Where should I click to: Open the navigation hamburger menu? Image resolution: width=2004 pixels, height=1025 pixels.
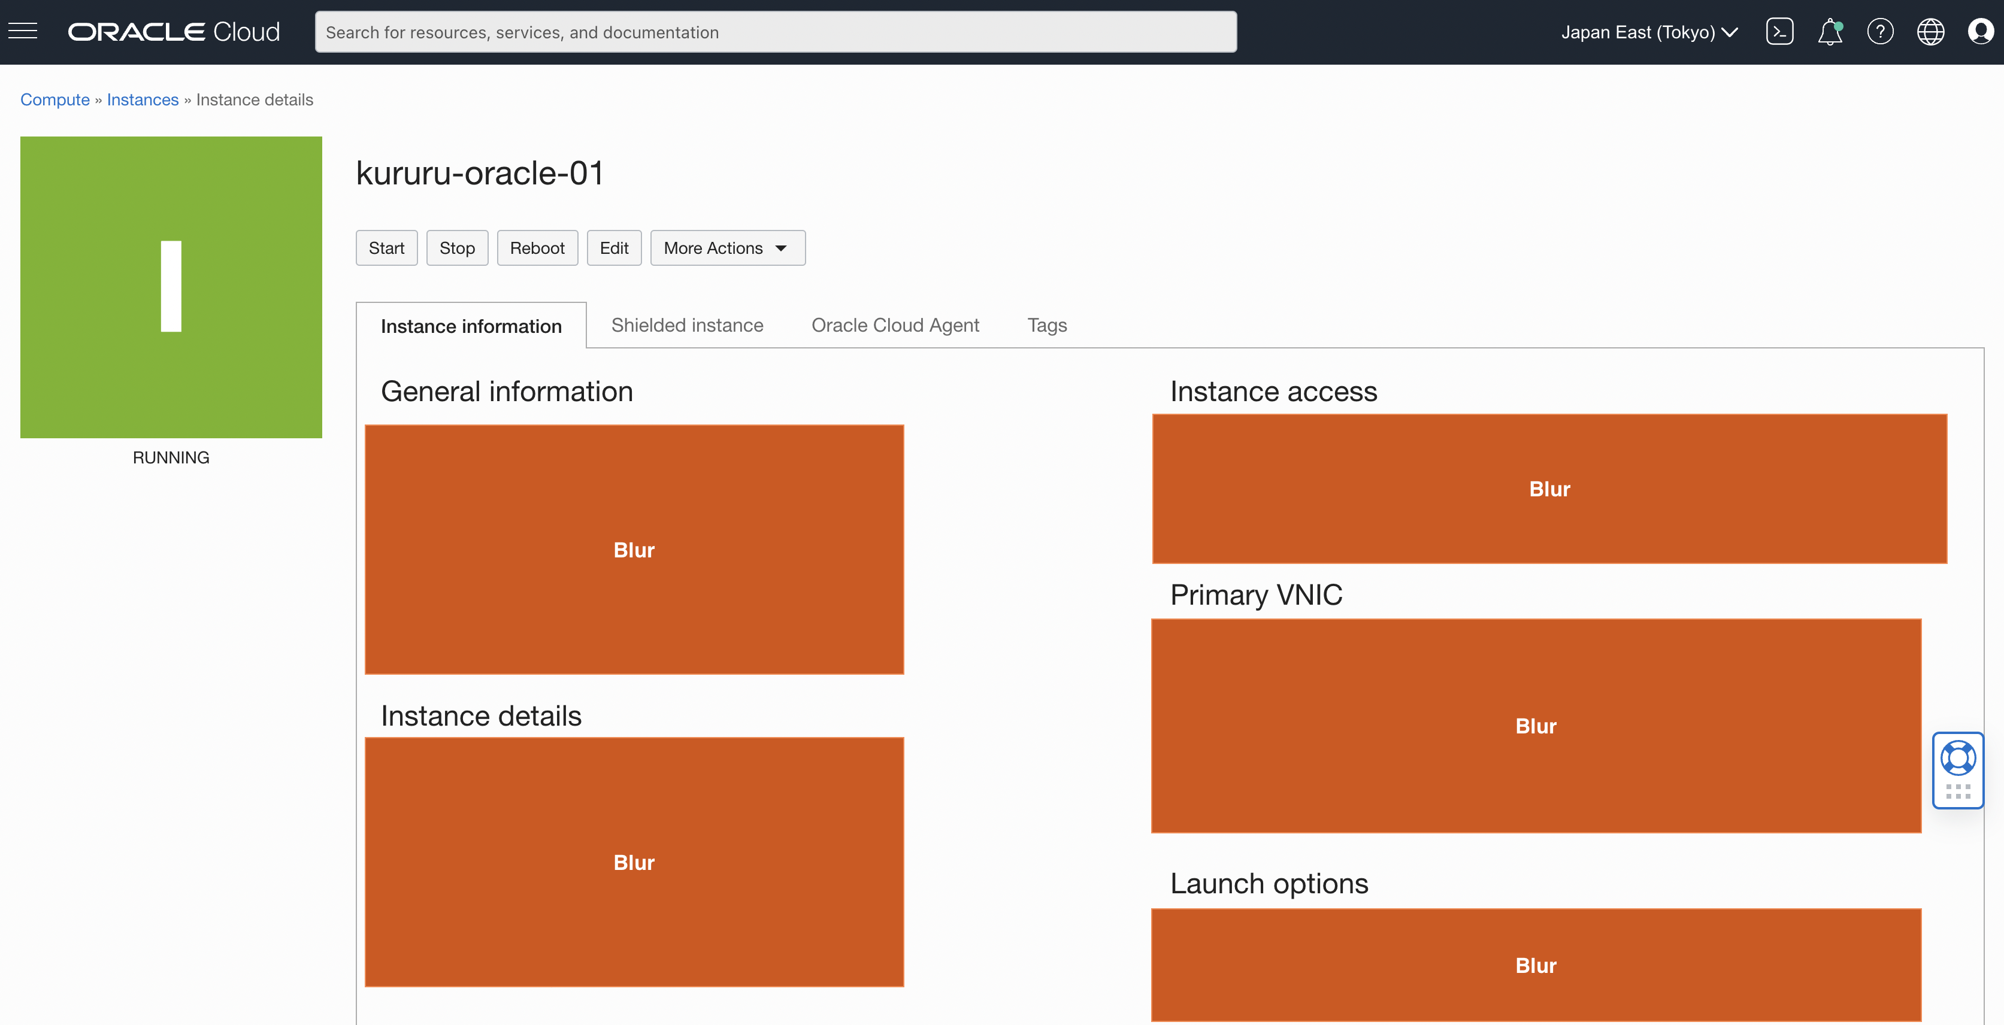[x=23, y=31]
